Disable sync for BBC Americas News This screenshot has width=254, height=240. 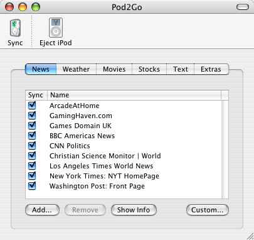32,136
